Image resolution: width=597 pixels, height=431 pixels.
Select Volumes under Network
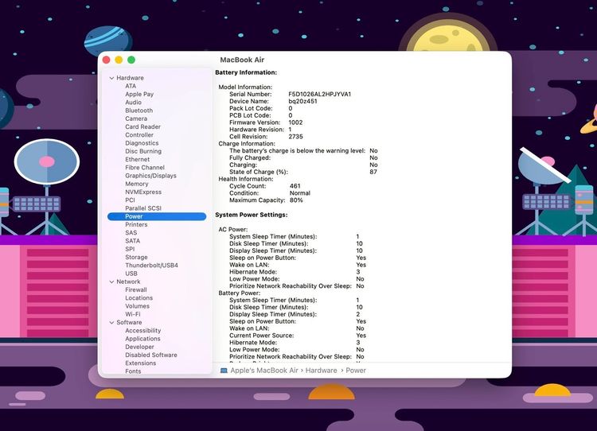point(137,306)
